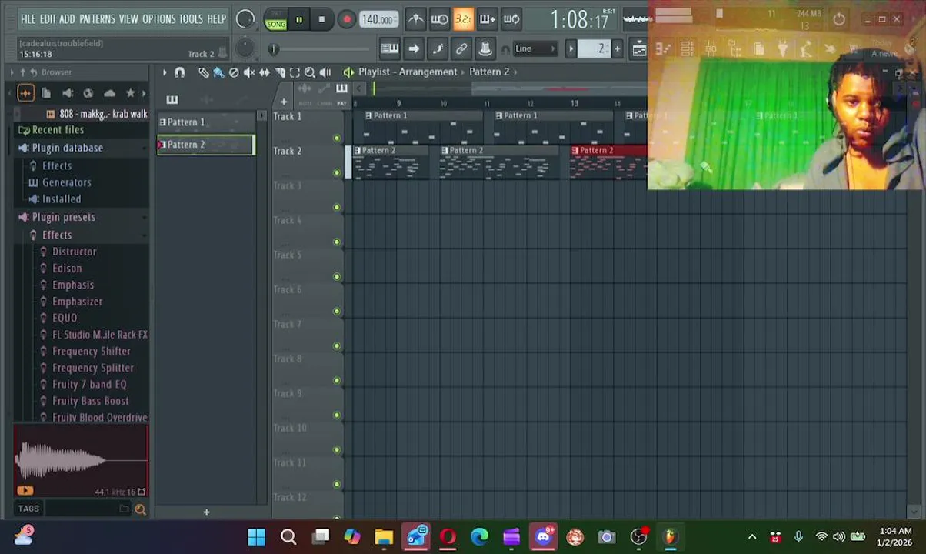
Task: Open the plugin stamp icon in the top toolbar
Action: click(x=485, y=49)
